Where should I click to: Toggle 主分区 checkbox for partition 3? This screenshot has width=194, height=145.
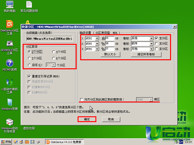click(x=156, y=49)
